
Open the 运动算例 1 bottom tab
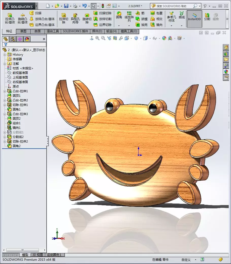[x=54, y=255]
